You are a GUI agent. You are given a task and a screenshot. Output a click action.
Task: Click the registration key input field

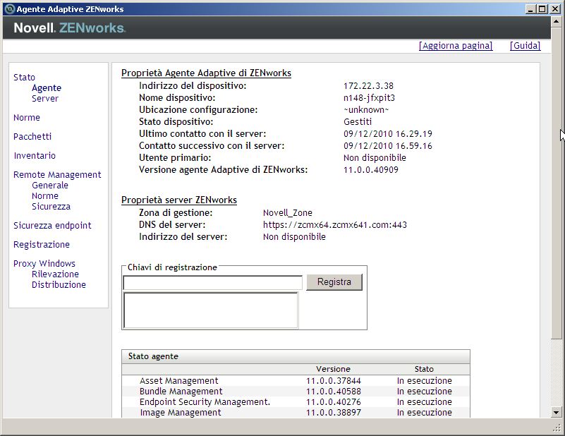click(212, 283)
